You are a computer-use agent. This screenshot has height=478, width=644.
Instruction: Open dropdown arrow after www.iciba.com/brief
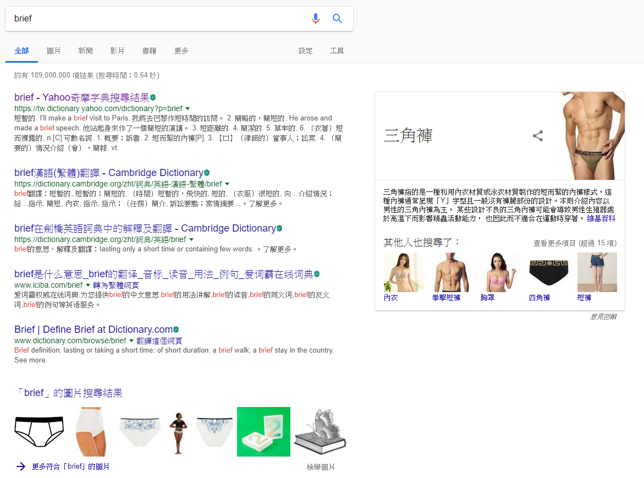tap(88, 285)
